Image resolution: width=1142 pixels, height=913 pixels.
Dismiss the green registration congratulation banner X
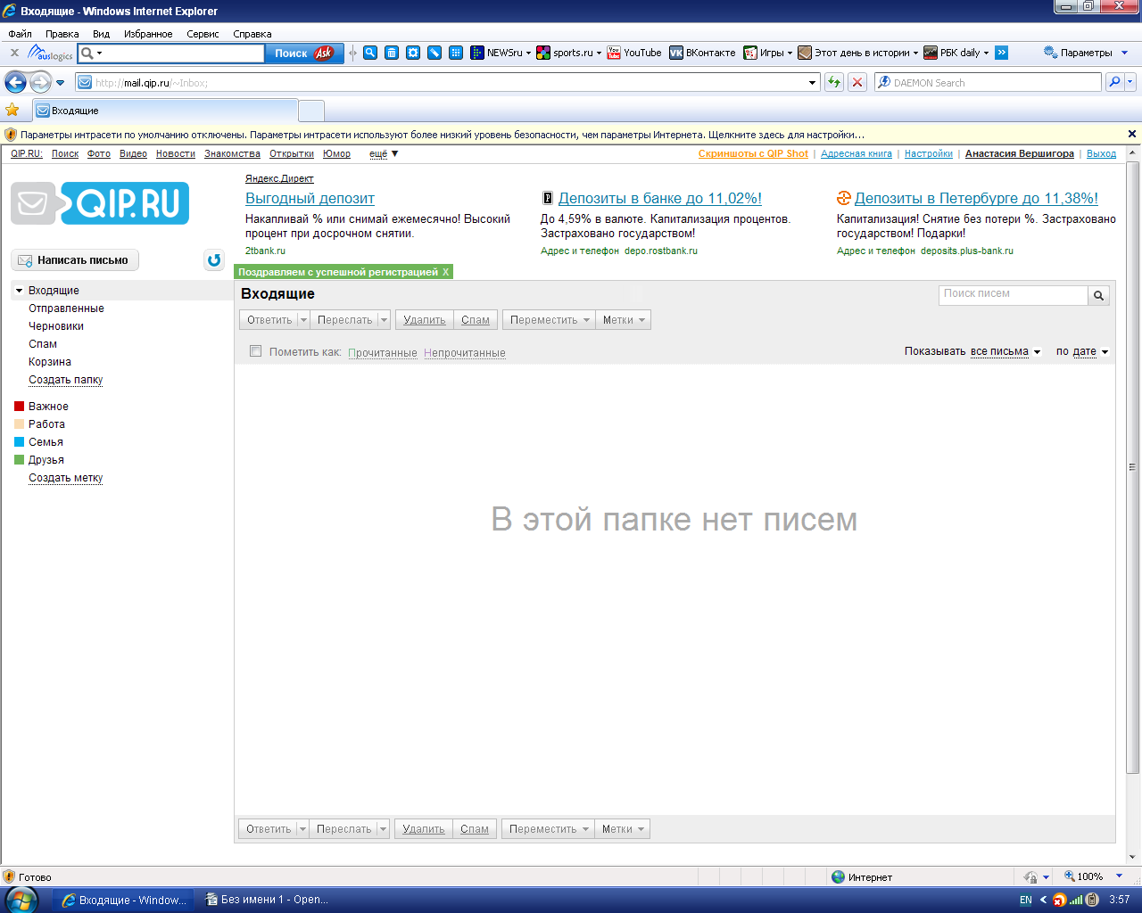pos(446,272)
